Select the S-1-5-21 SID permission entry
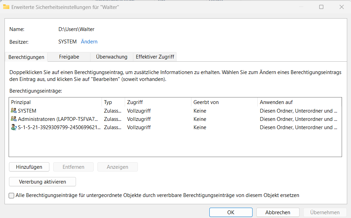Viewport: 351px width, 218px height. [x=59, y=127]
